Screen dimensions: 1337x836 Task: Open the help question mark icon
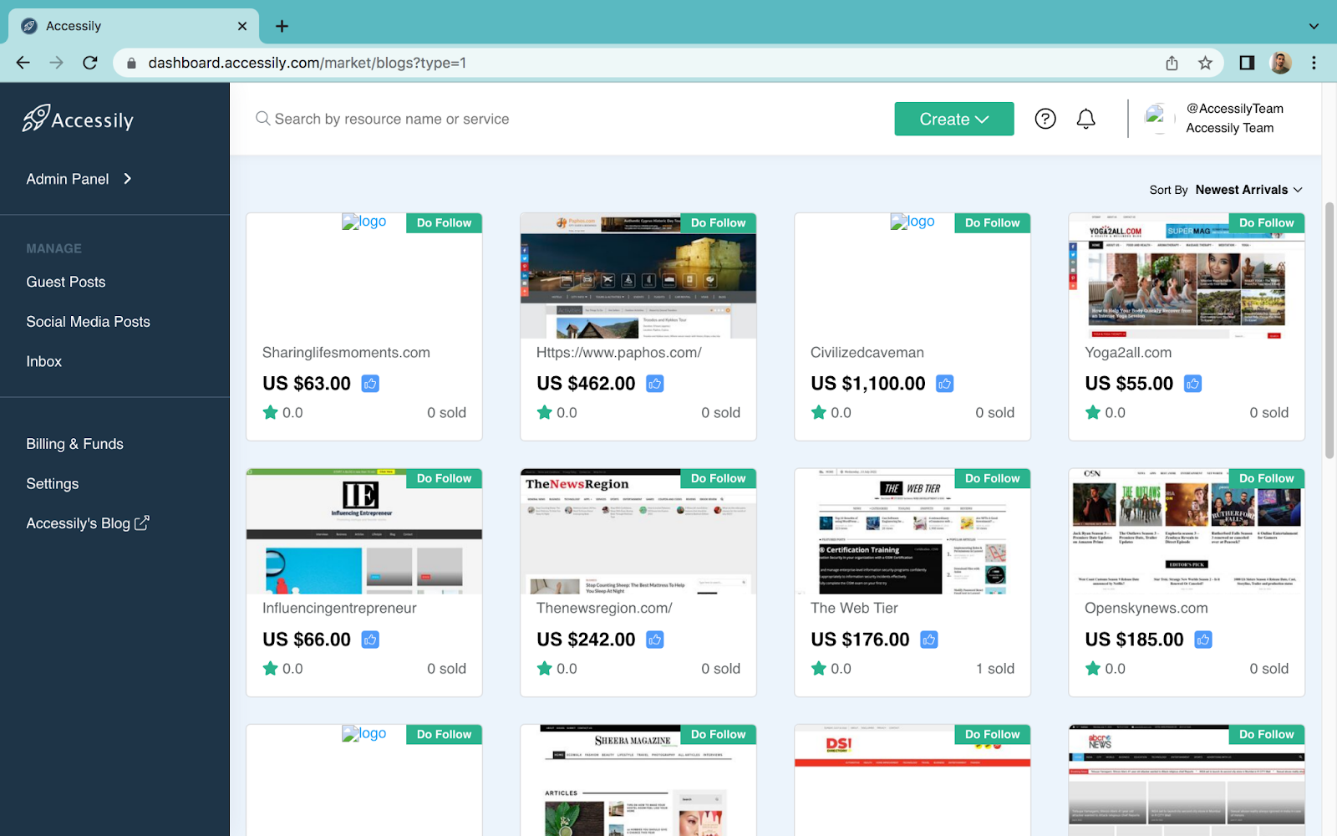tap(1045, 119)
